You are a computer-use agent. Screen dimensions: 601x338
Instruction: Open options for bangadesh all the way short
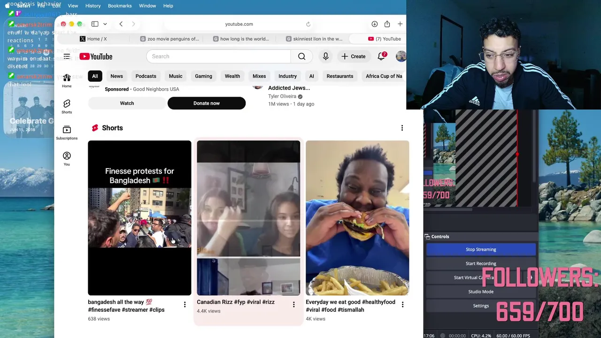[x=185, y=304]
